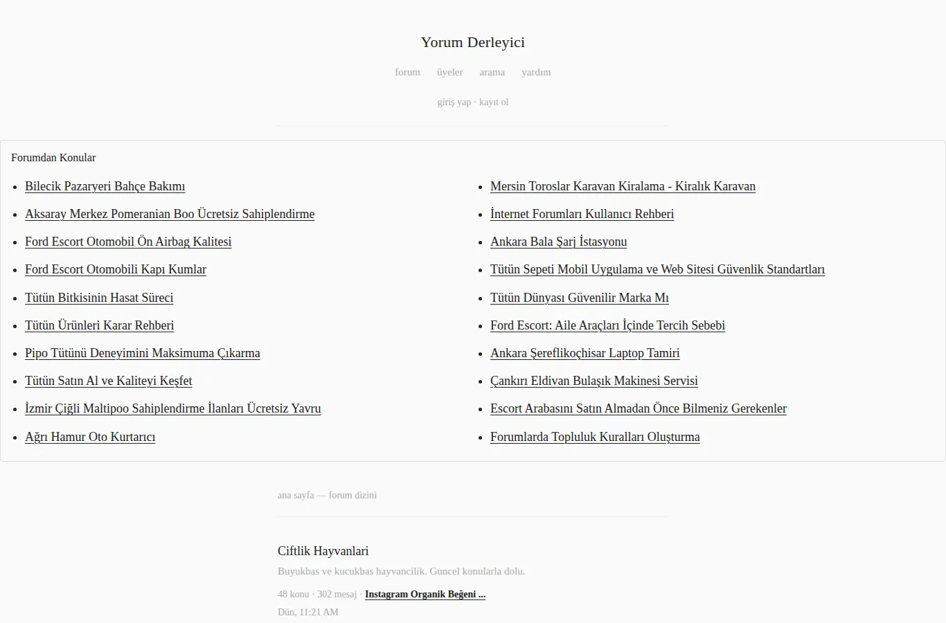This screenshot has height=623, width=946.
Task: Open Mersin Toroslar Karavan Kiralama topic
Action: [x=623, y=186]
